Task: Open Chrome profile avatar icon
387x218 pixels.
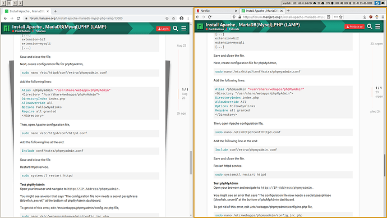Action: [x=182, y=19]
